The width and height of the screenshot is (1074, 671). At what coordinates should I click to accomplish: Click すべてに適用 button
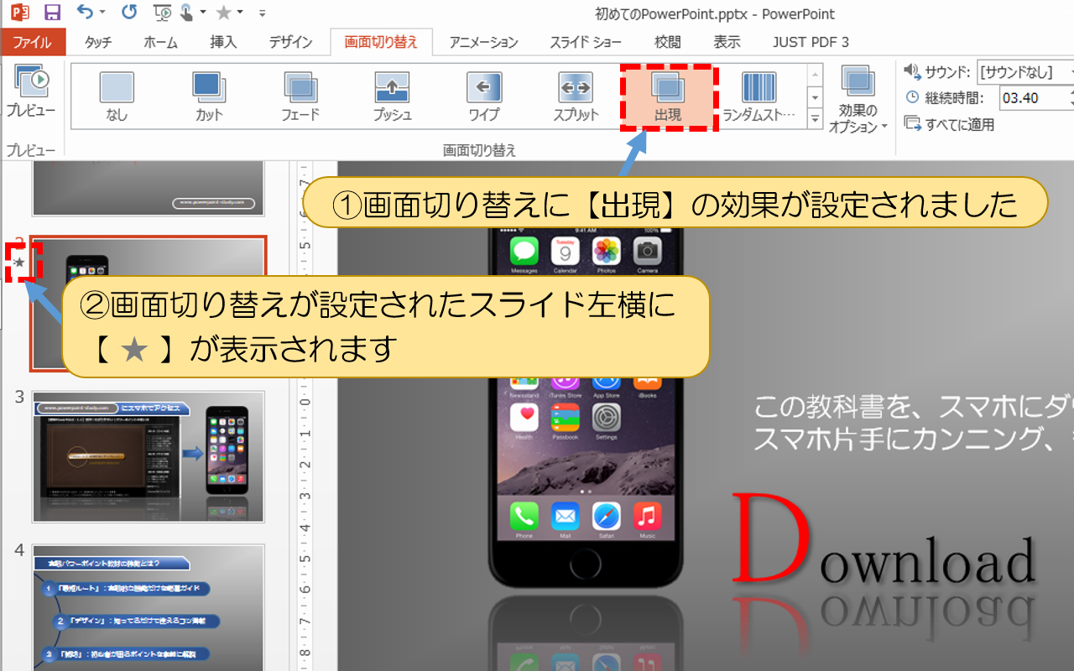[949, 124]
